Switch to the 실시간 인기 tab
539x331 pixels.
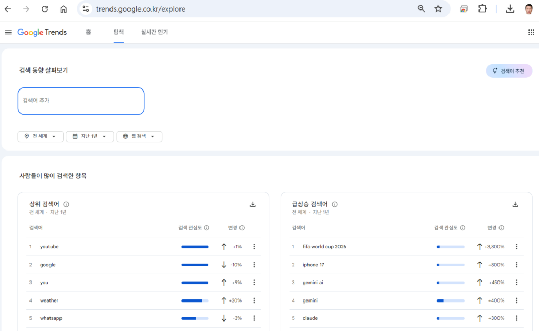[x=154, y=32]
